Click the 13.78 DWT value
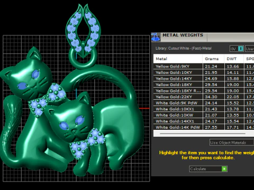254x190 pixels. coord(233,109)
